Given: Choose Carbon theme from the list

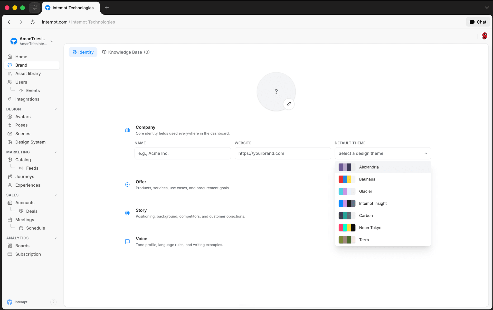Looking at the screenshot, I should click(383, 215).
